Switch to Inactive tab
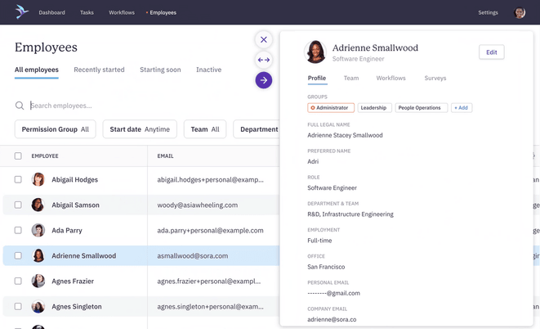 pos(208,70)
